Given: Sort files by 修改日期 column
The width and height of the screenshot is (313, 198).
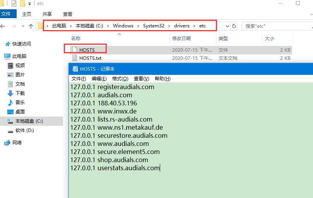Looking at the screenshot, I should [181, 39].
